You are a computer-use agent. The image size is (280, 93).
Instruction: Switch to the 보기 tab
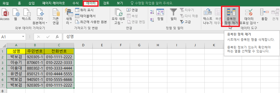click(x=120, y=3)
